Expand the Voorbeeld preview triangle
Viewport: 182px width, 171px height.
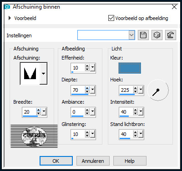[10, 18]
